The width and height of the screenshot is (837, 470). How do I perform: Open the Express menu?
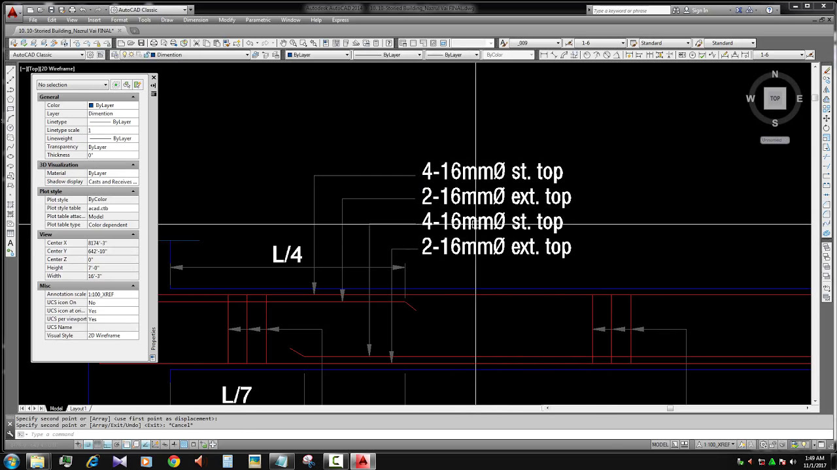coord(340,20)
